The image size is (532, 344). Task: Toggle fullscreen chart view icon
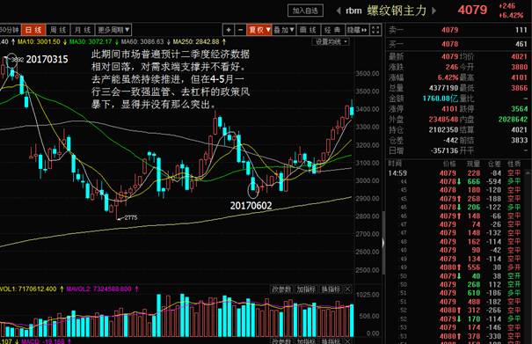coord(375,30)
